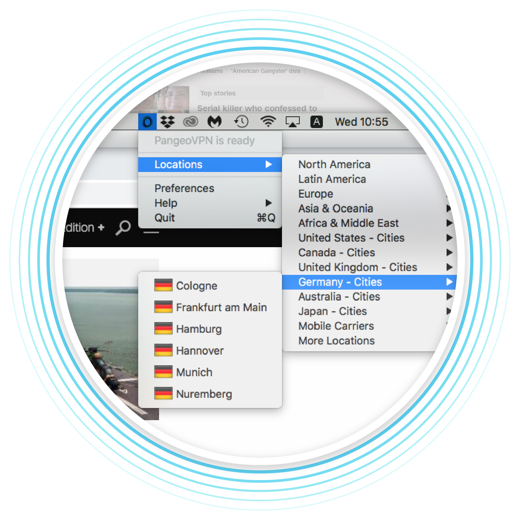Viewport: 520px width, 520px height.
Task: Click the PangeoVPN menu bar icon
Action: [147, 122]
